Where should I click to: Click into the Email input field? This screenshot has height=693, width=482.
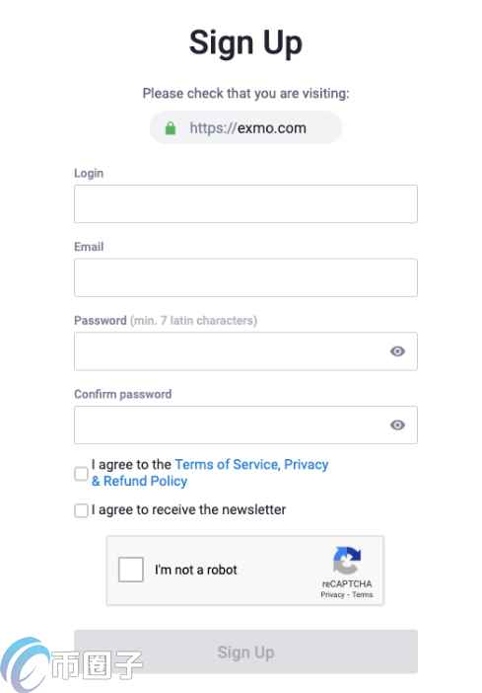point(245,277)
